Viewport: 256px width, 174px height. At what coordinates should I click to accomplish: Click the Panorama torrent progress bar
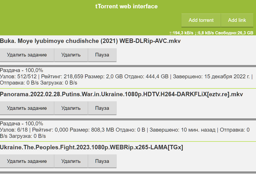128,119
